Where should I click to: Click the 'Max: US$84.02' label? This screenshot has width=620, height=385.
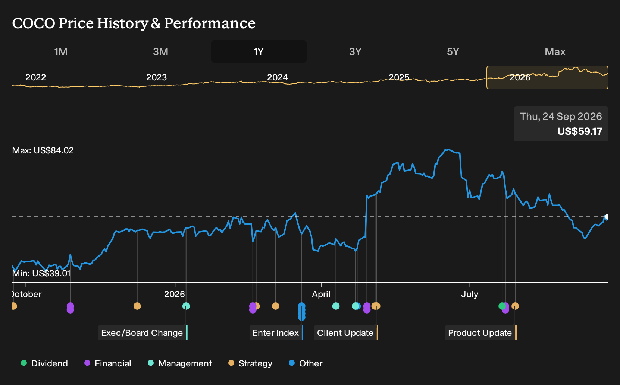43,150
